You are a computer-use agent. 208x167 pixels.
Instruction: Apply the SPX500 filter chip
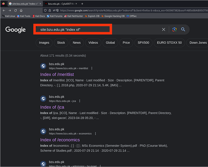click(x=144, y=43)
